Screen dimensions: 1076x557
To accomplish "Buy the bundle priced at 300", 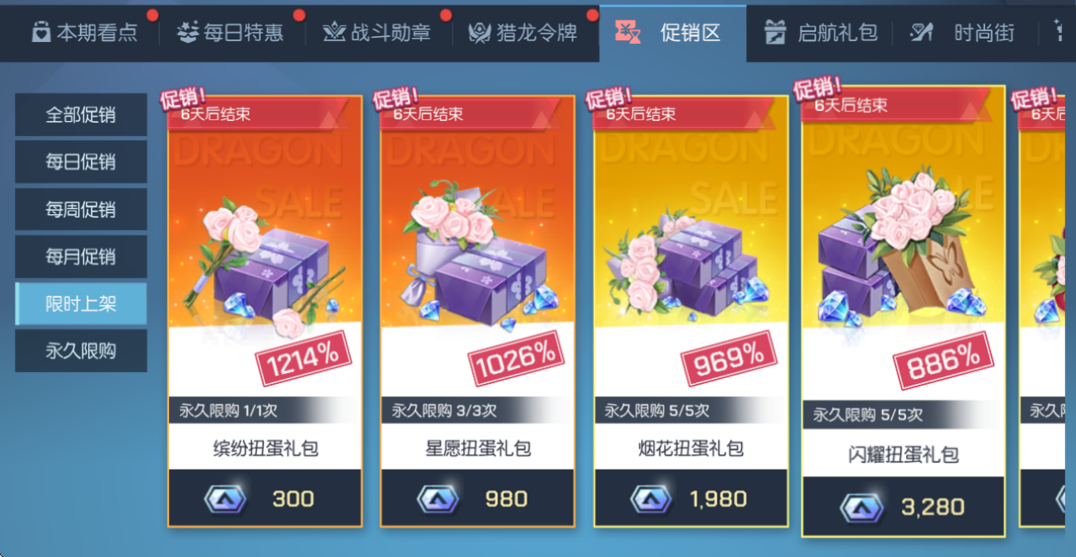I will [x=265, y=498].
